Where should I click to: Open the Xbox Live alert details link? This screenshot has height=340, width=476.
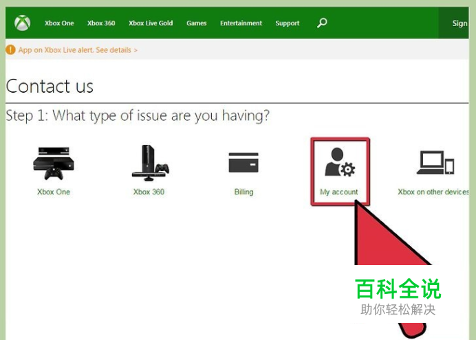[78, 50]
